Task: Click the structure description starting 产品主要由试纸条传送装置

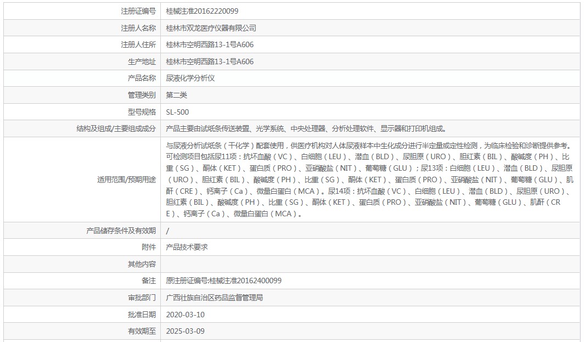Action: (306, 128)
